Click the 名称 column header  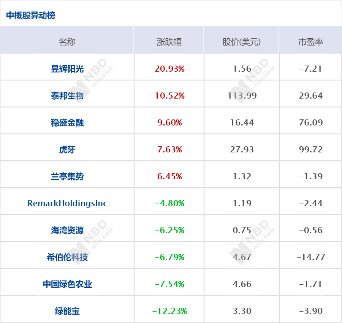pos(67,42)
